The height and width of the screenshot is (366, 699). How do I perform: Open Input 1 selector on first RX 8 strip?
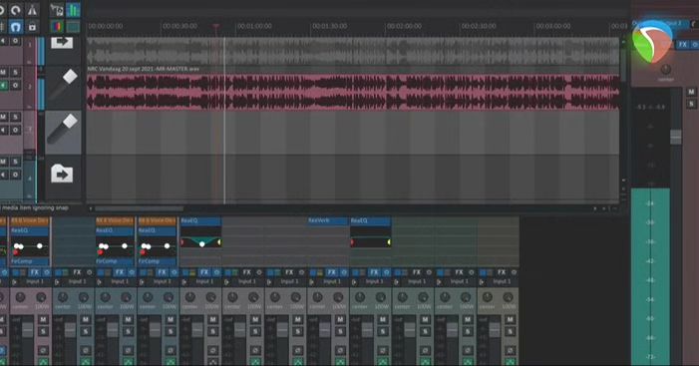click(x=35, y=282)
